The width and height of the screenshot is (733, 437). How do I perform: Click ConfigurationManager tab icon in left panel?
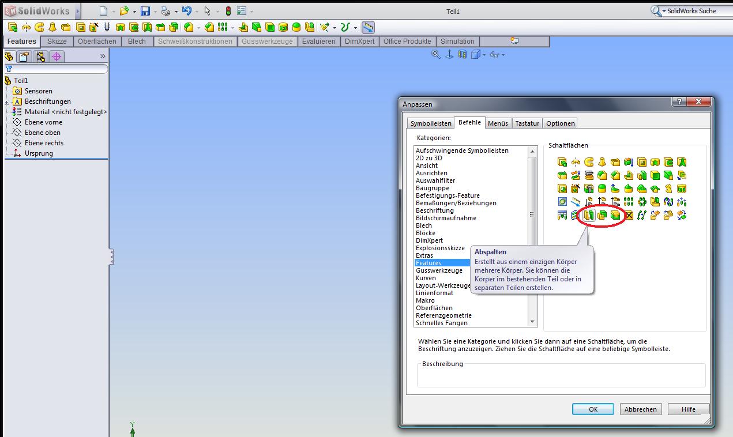pyautogui.click(x=40, y=56)
